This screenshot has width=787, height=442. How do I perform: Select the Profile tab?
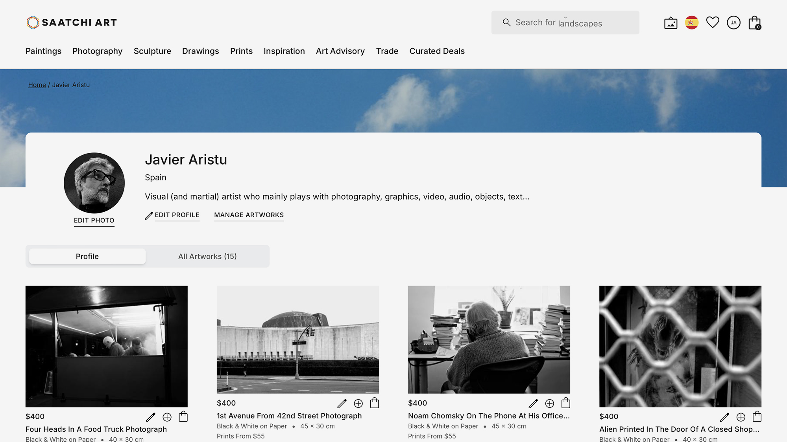coord(87,256)
